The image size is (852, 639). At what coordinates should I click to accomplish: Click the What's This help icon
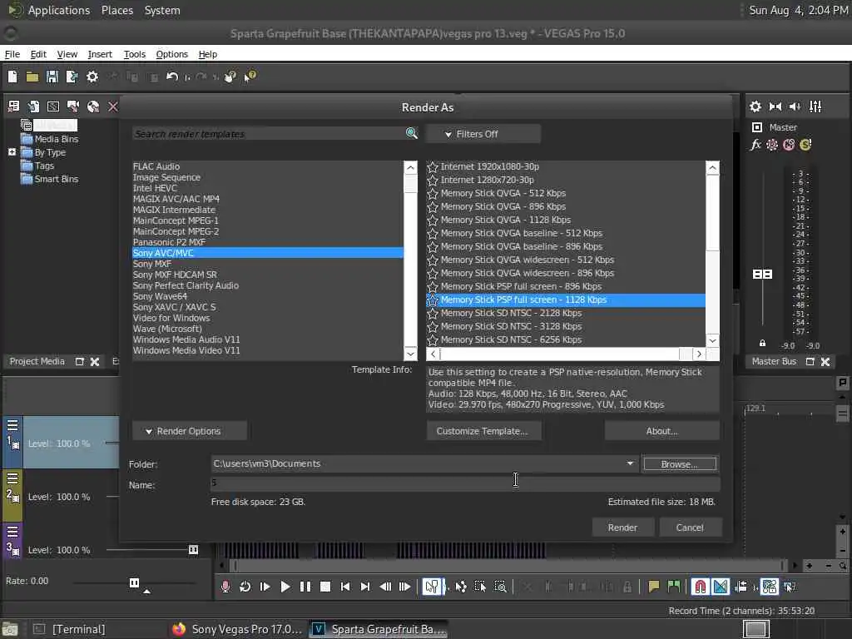(250, 77)
